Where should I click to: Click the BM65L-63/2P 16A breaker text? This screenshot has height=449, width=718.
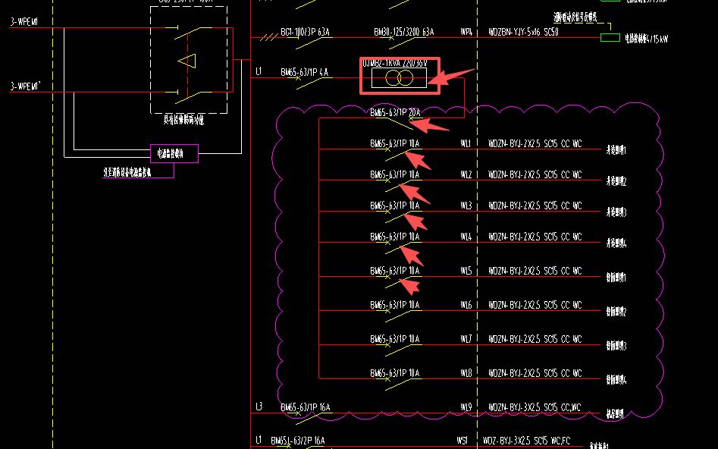(x=298, y=441)
